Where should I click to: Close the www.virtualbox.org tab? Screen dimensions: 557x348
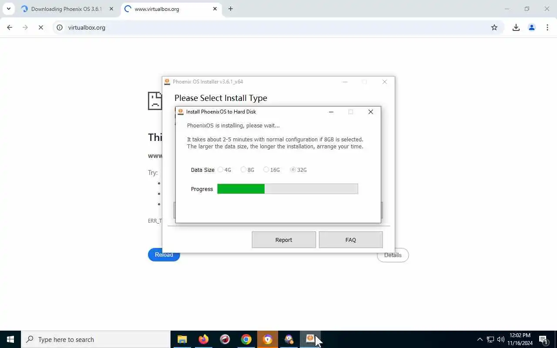pyautogui.click(x=215, y=9)
